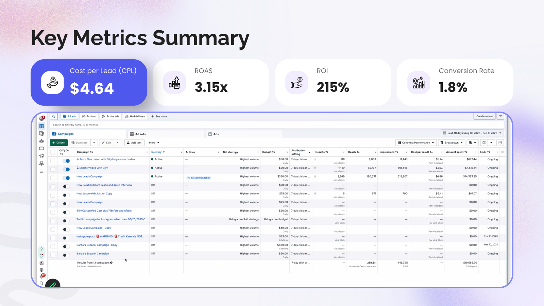
Task: Open Audiences using the people sidebar icon
Action: (x=41, y=141)
